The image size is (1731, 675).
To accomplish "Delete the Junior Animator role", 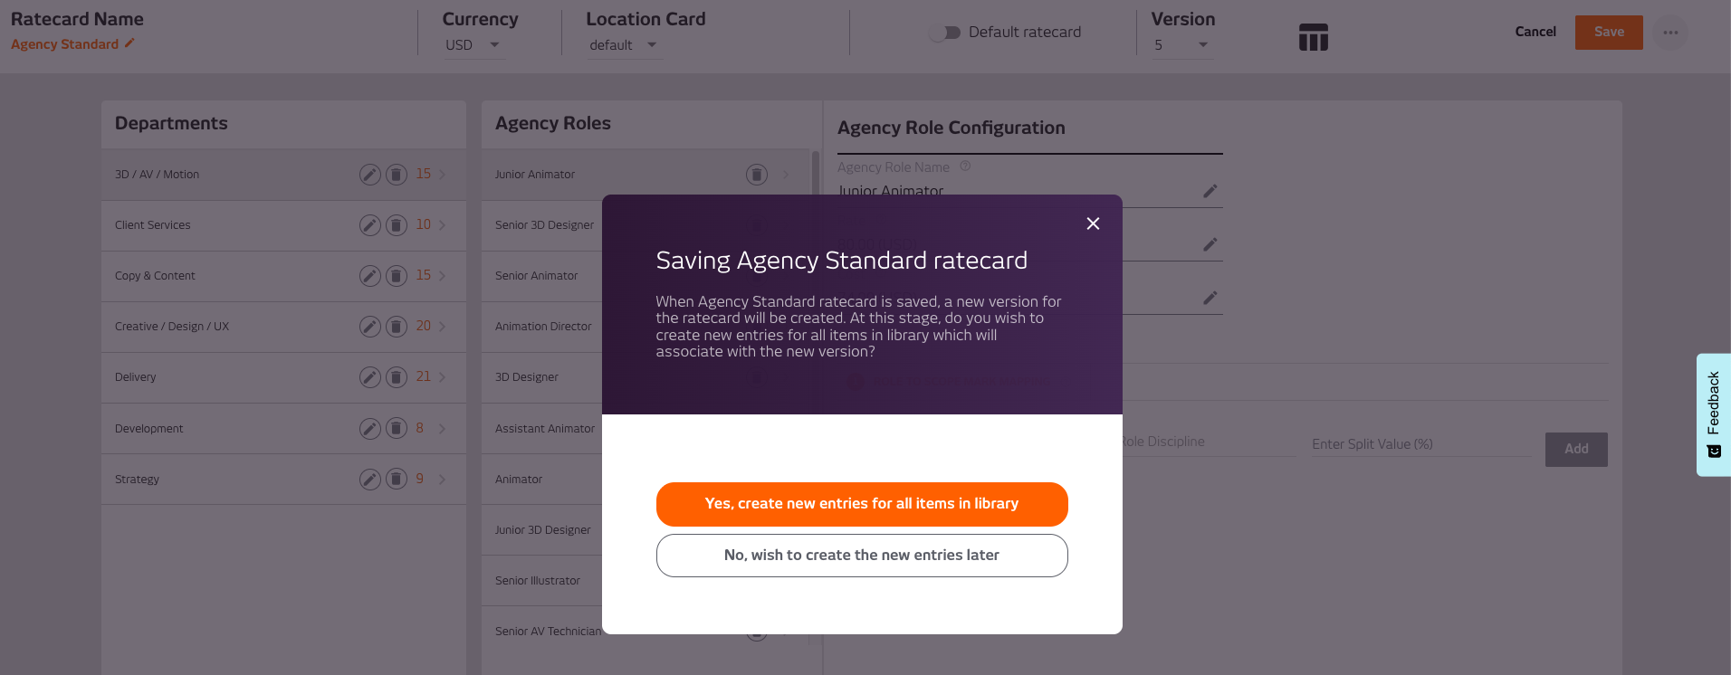I will (x=757, y=175).
